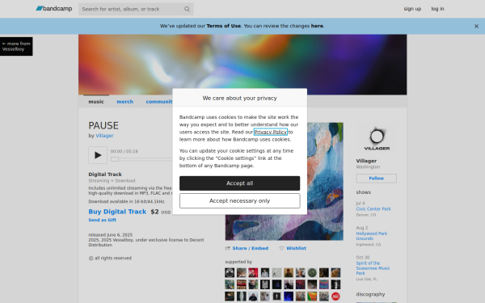This screenshot has width=485, height=303.
Task: Click the share arrow icon
Action: coord(228,248)
